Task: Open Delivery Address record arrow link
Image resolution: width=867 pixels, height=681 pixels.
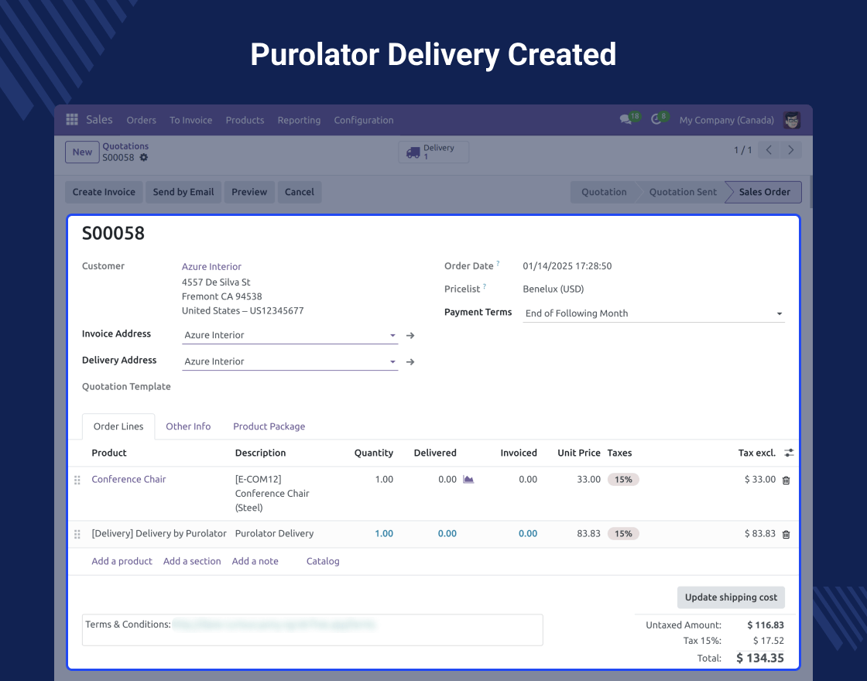Action: coord(410,362)
